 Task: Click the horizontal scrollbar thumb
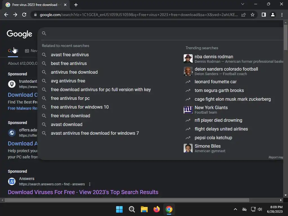[x=127, y=200]
